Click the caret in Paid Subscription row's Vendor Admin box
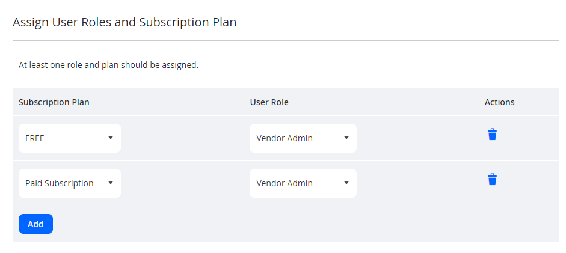 pos(346,183)
